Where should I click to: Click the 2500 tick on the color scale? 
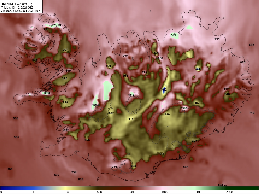(229, 192)
